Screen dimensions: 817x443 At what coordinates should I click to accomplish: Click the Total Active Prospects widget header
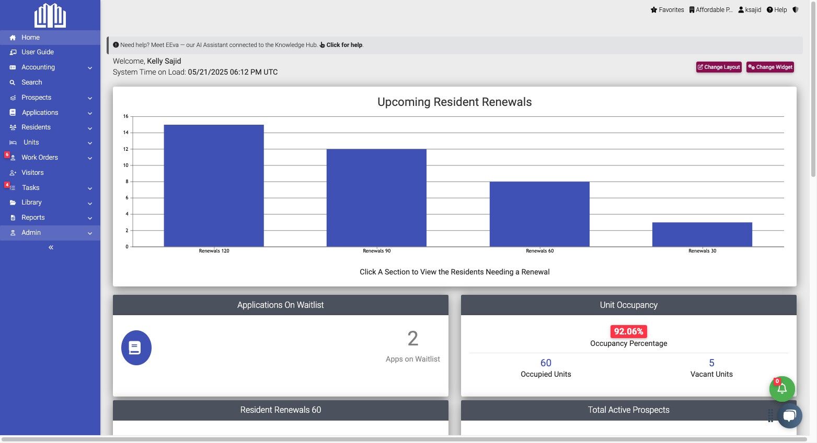(629, 410)
